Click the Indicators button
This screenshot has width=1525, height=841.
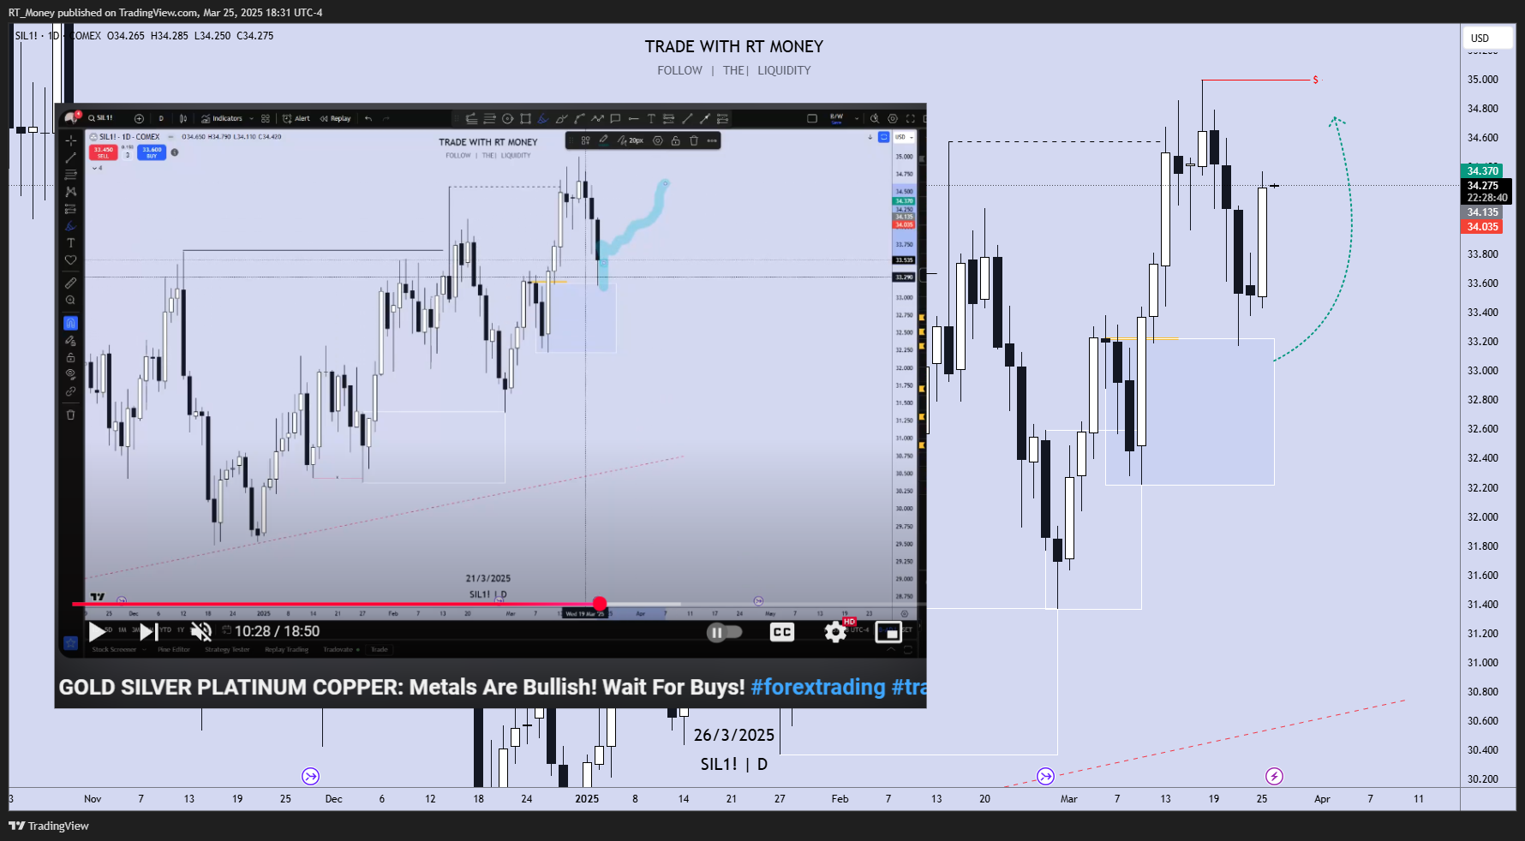[x=222, y=118]
